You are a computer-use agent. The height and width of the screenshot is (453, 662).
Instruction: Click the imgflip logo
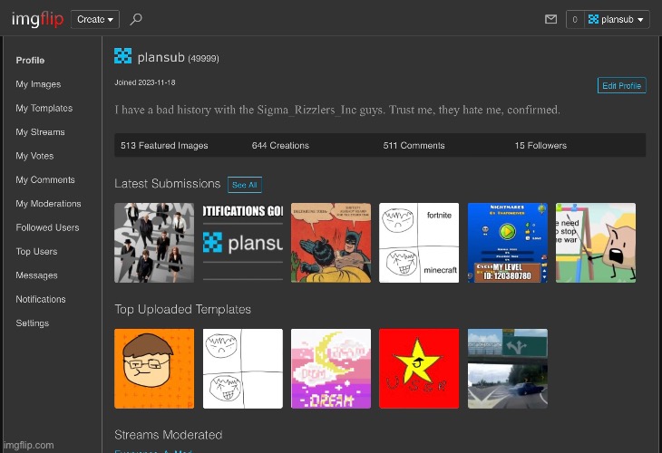click(37, 19)
